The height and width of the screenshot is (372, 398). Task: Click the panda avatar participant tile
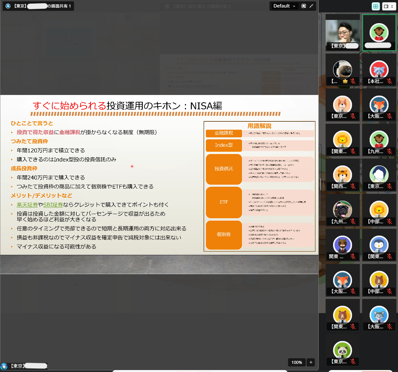[x=343, y=350]
